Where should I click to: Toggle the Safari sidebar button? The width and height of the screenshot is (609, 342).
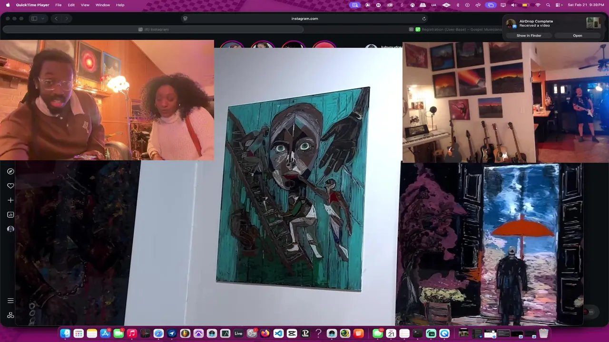34,19
